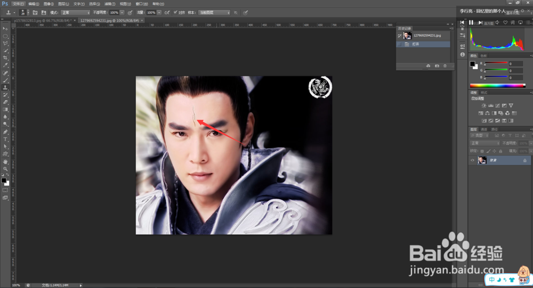Open the brush preset picker arrow
Image resolution: width=533 pixels, height=288 pixels.
[28, 13]
